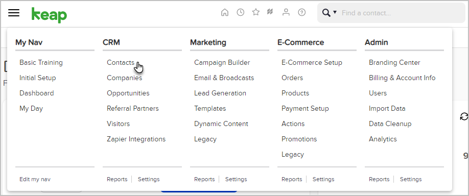
Task: Open Payment Setup
Action: point(305,108)
